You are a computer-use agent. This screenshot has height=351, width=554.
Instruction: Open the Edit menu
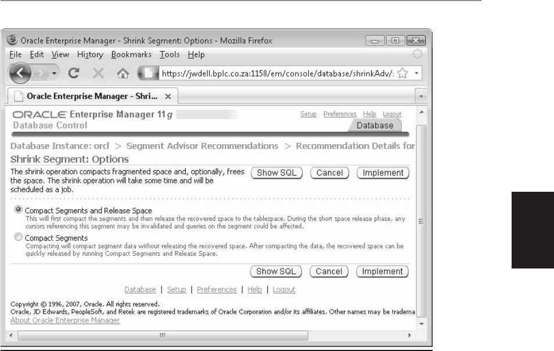point(37,55)
